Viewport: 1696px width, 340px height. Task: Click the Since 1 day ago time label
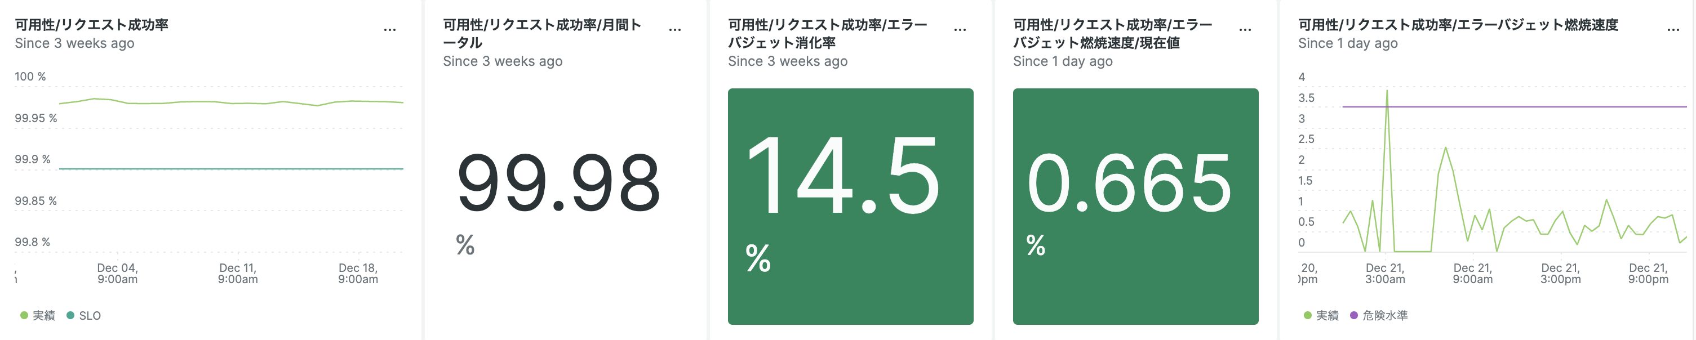click(x=1347, y=43)
